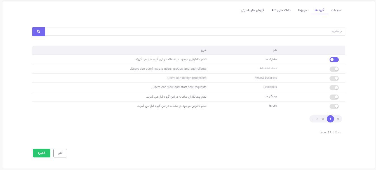Open the per-page count dropdown showing ۱۰

pos(315,119)
